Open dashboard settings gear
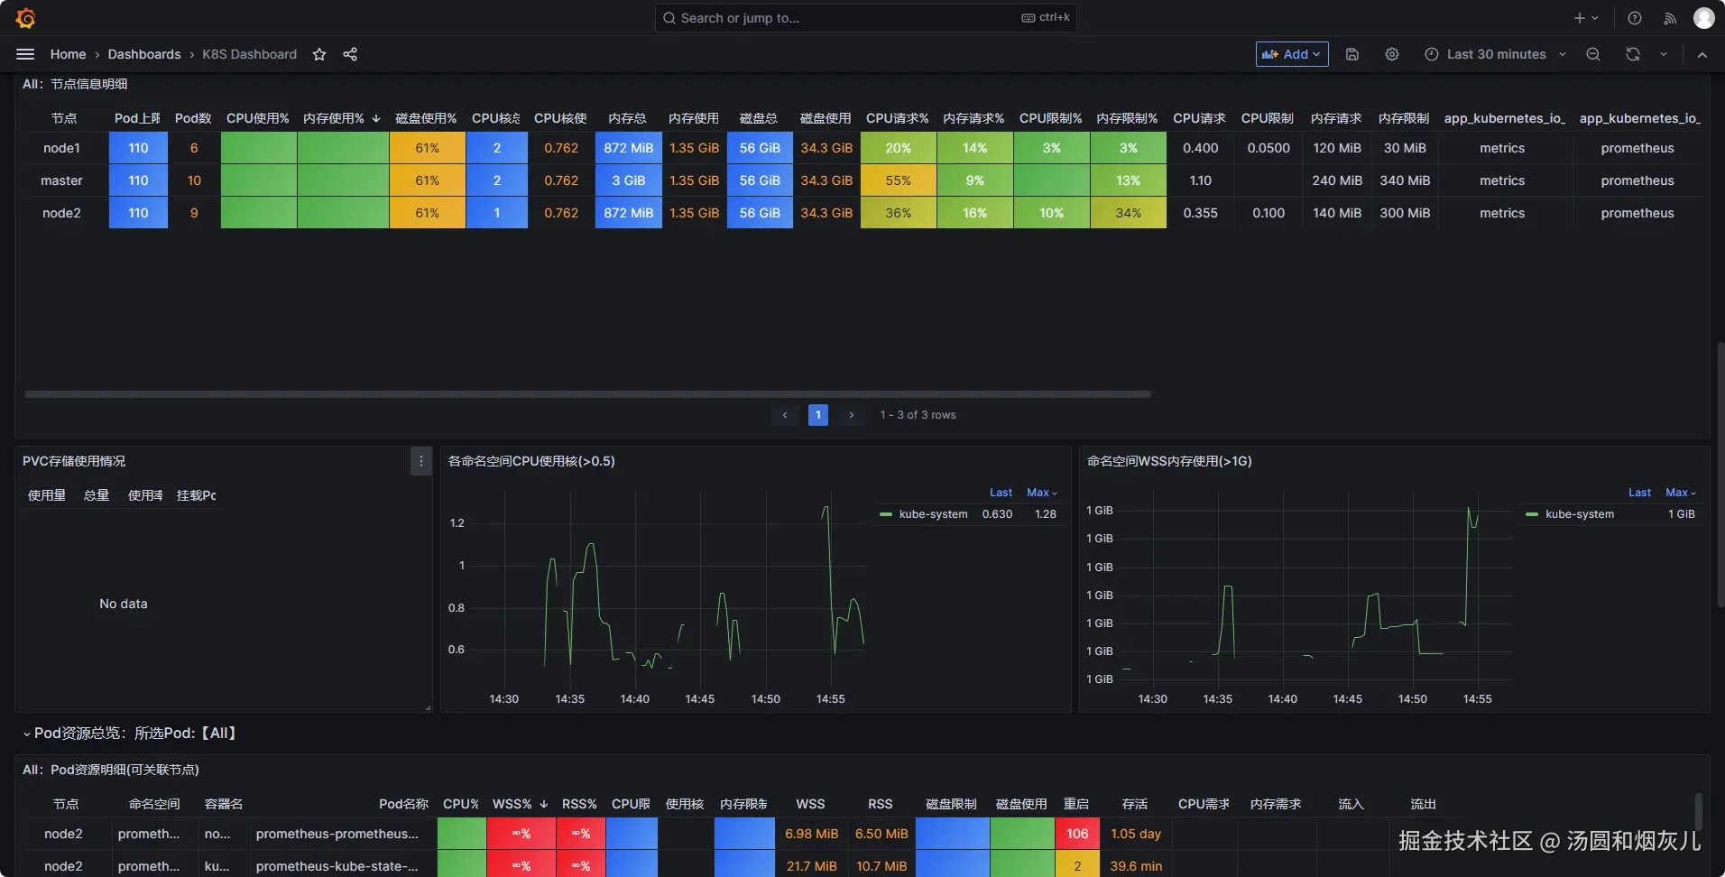The width and height of the screenshot is (1725, 877). (x=1392, y=54)
